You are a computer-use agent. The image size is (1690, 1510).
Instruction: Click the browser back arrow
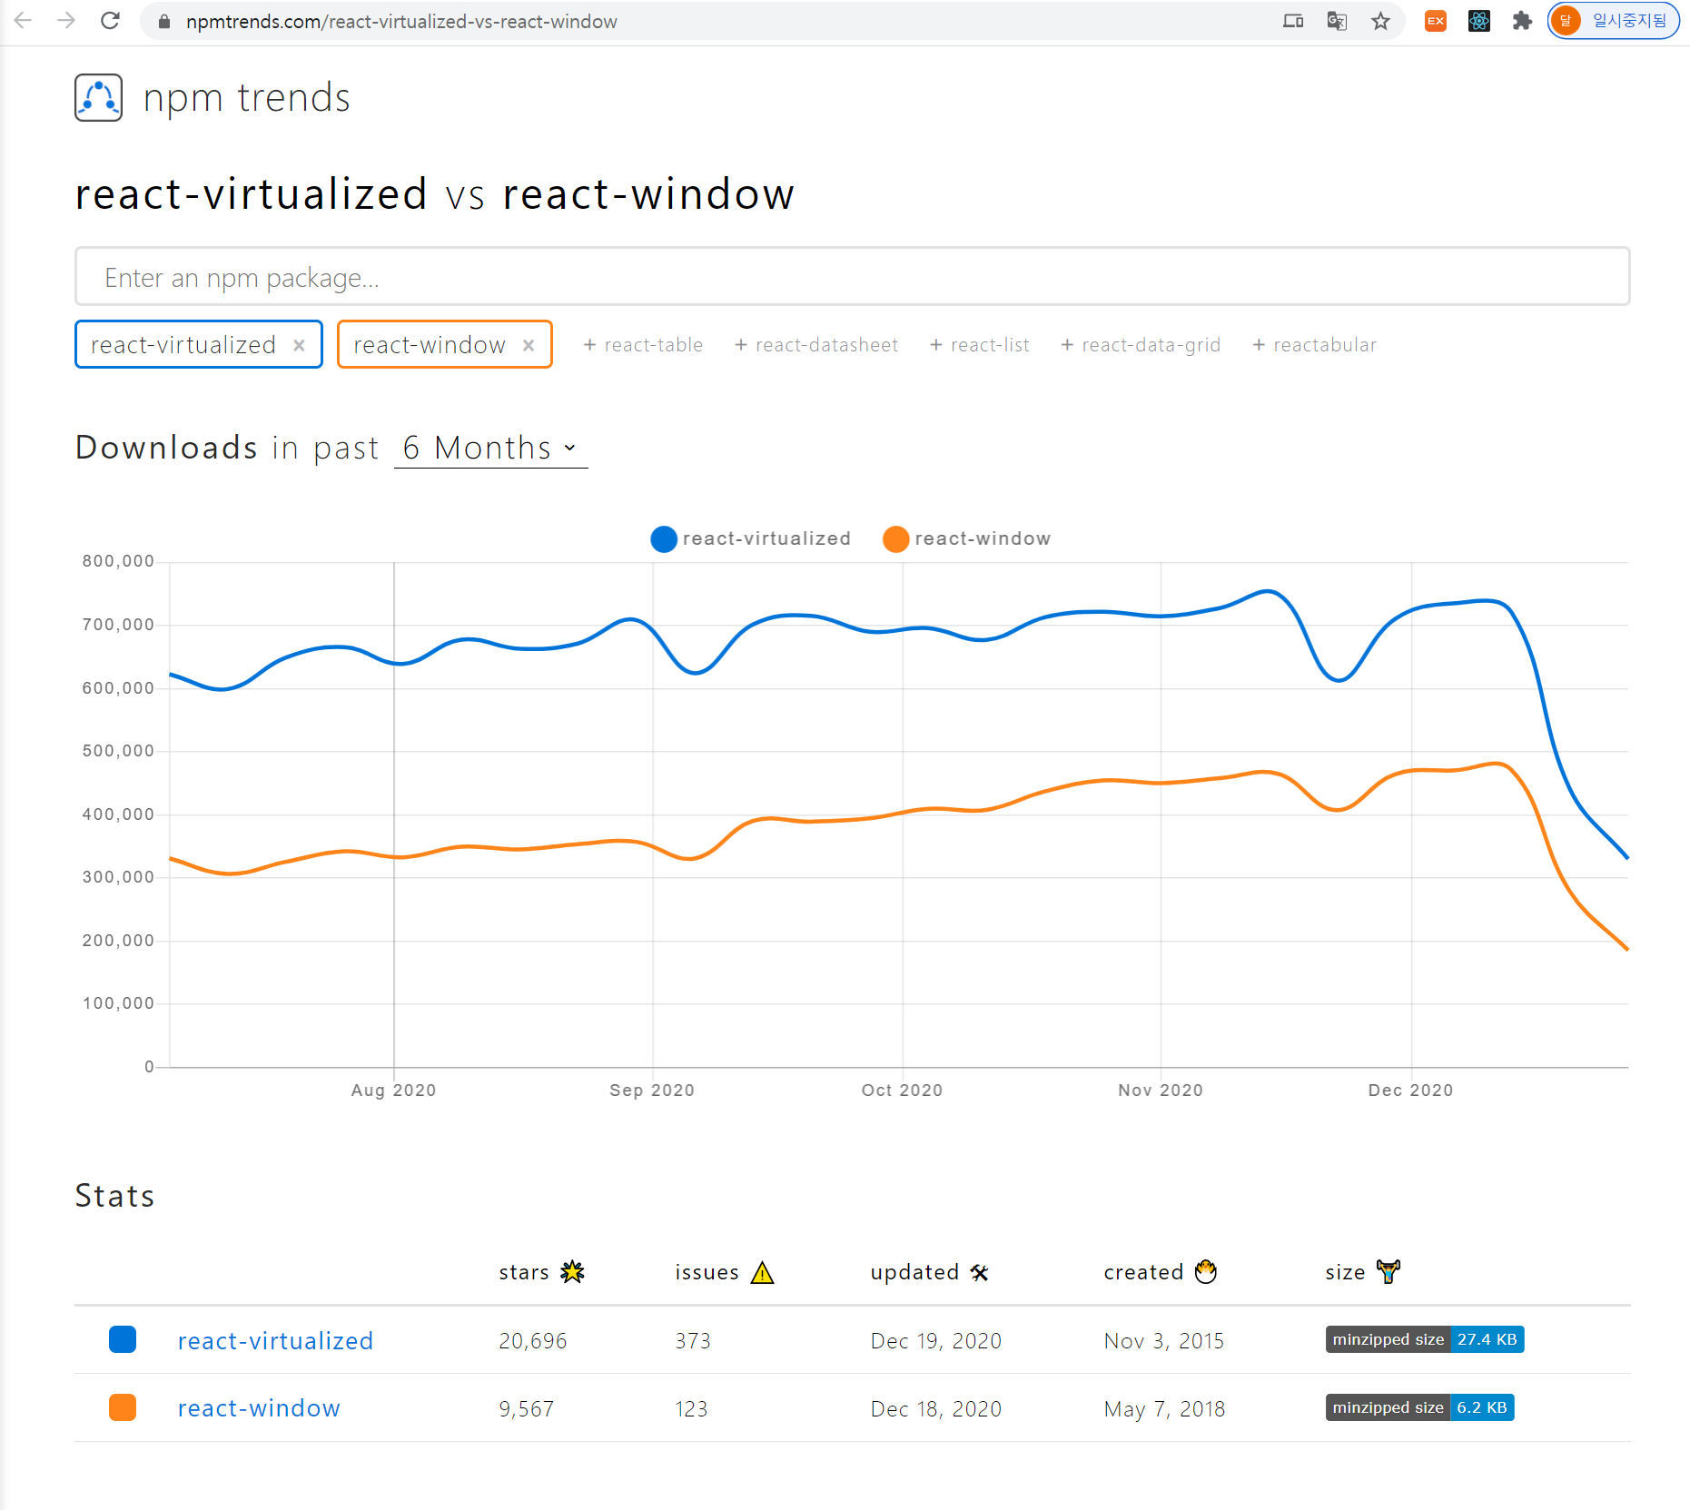coord(23,21)
